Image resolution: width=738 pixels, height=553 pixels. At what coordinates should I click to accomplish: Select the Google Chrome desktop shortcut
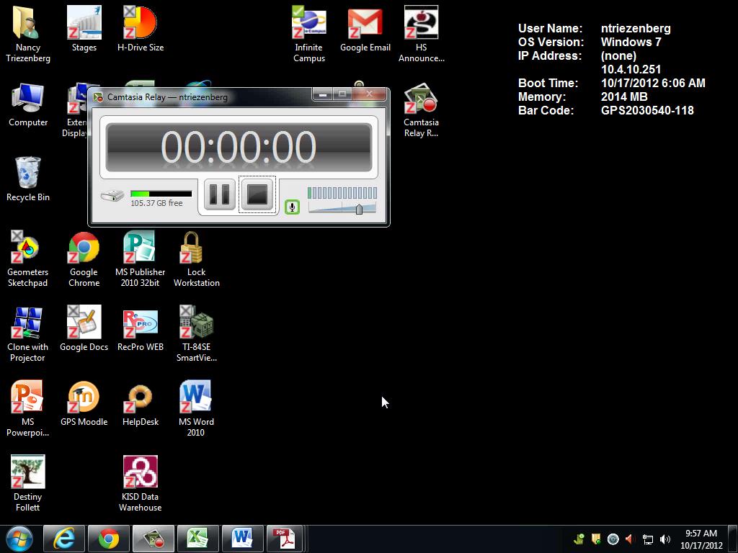pyautogui.click(x=84, y=258)
